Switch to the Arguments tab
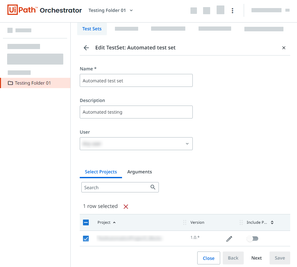Viewport: 297px width, 267px height. pos(139,172)
